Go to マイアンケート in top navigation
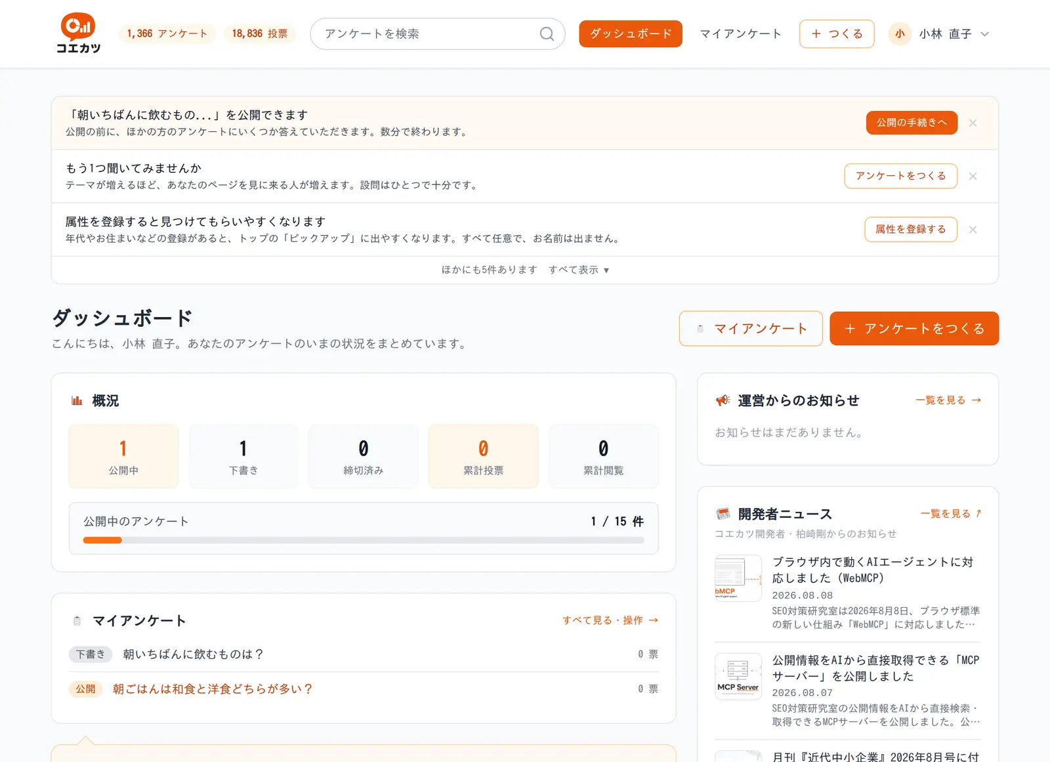This screenshot has width=1050, height=762. (x=740, y=33)
